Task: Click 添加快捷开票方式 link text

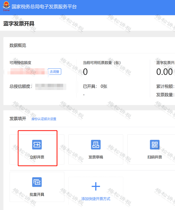Action: 96,199
